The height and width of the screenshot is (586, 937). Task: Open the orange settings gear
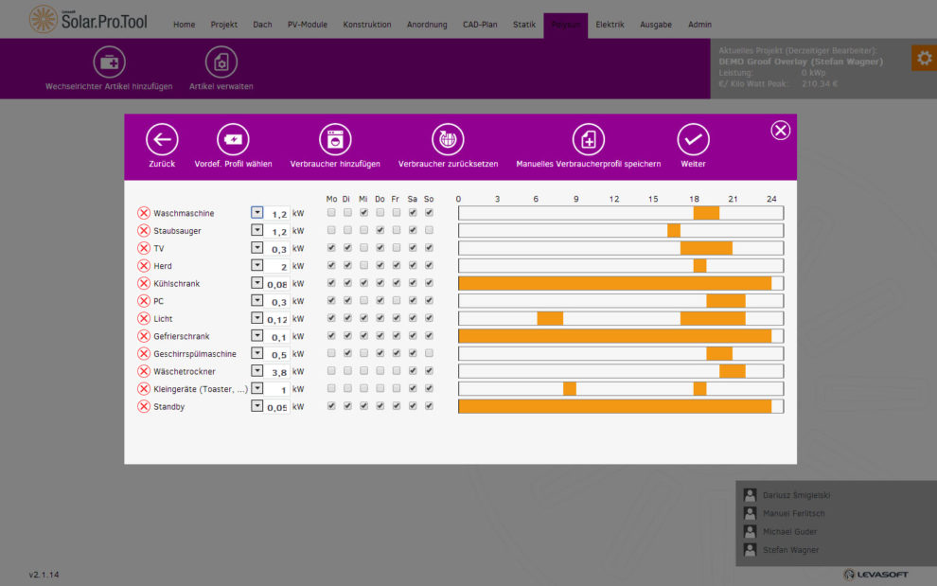click(923, 58)
